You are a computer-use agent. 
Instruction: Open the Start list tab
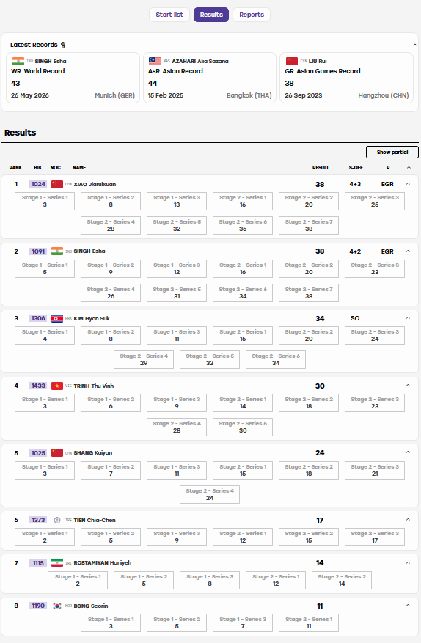[x=169, y=15]
